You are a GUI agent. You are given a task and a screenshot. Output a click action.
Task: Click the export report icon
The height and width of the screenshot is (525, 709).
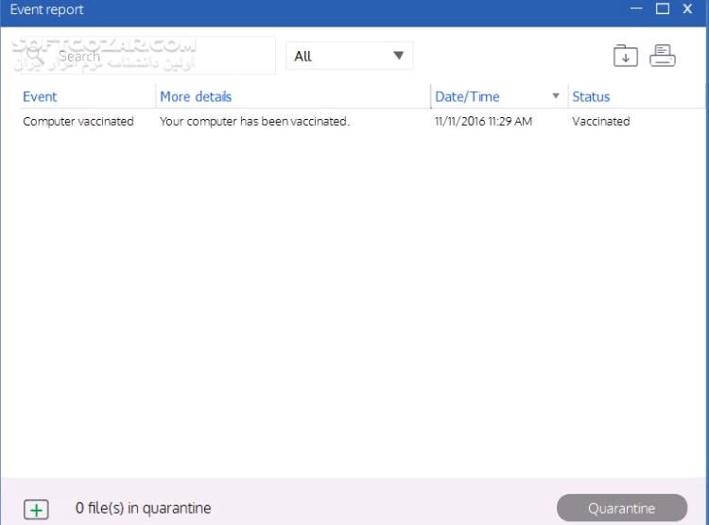pos(625,56)
